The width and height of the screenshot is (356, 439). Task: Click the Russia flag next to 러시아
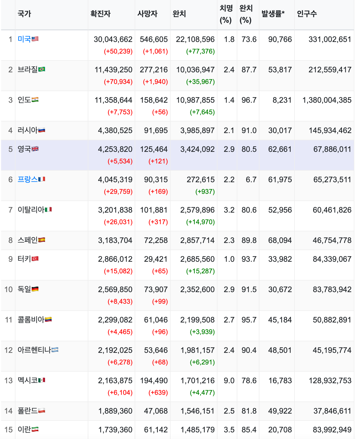(x=42, y=130)
